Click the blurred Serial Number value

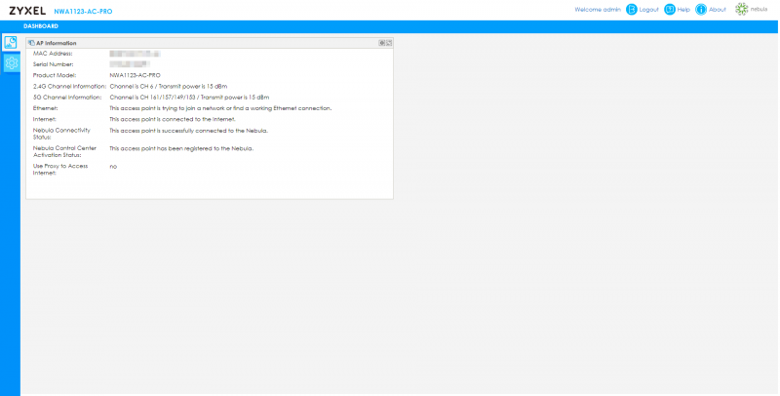[130, 64]
